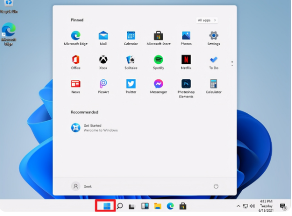Viewport: 292px width, 216px height.
Task: Open the power options button
Action: 216,186
